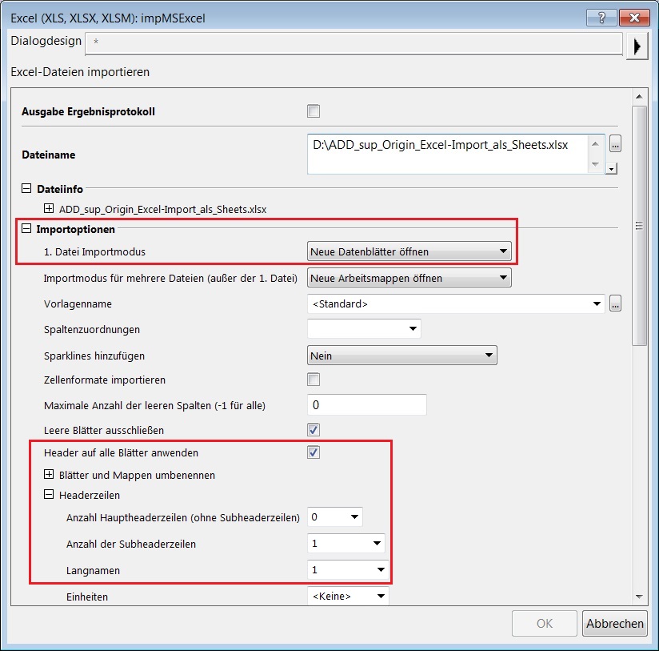
Task: Open 1. Datei Importmodus dropdown
Action: point(409,251)
